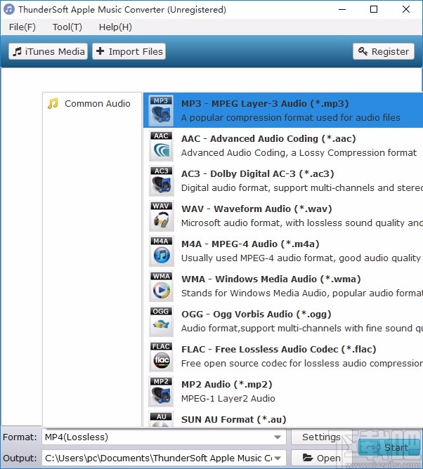Viewport: 423px width, 469px height.
Task: Click the Common Audio music note icon
Action: pos(53,104)
